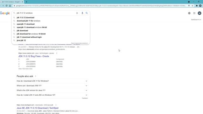Go to Google home via the logo
Image resolution: width=203 pixels, height=114 pixels.
point(5,13)
